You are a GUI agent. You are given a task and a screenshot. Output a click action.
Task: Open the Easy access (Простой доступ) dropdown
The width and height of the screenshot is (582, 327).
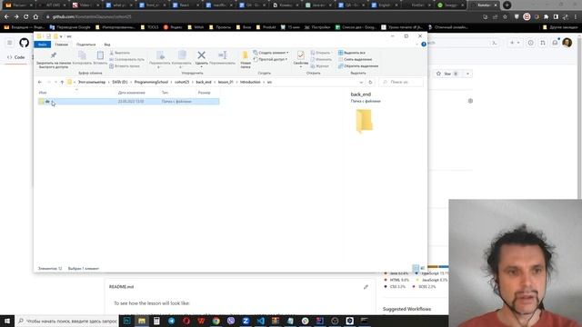pos(270,59)
